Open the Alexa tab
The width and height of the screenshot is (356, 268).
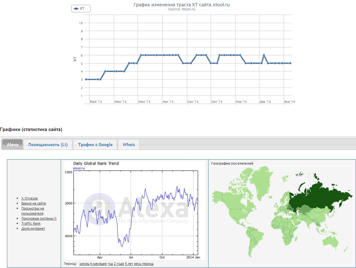[x=13, y=145]
